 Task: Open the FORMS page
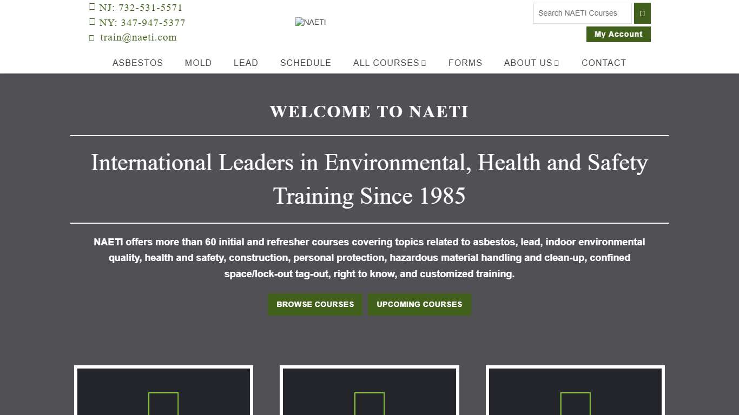pos(465,63)
